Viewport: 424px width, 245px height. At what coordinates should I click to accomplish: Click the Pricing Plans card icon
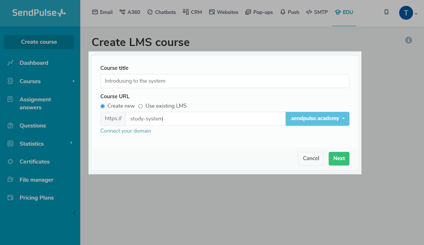point(11,198)
